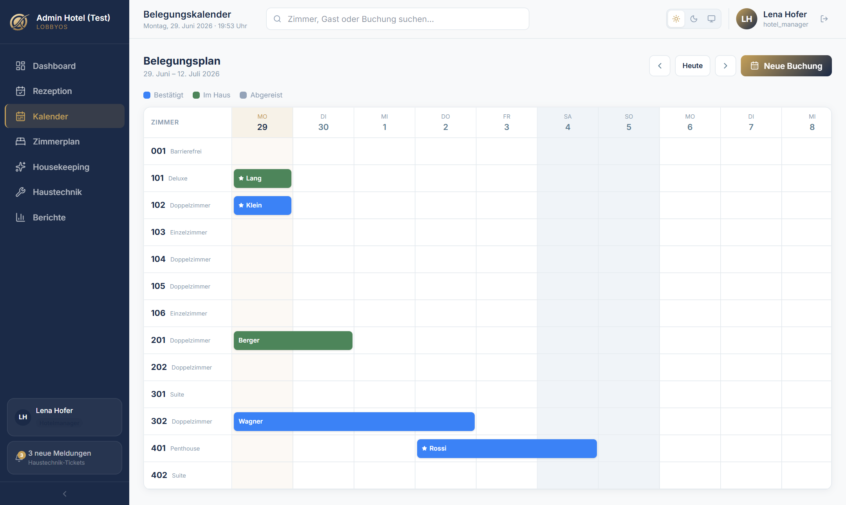Screen dimensions: 846x505
Task: Click Lena Hofer name in top bar
Action: 785,14
